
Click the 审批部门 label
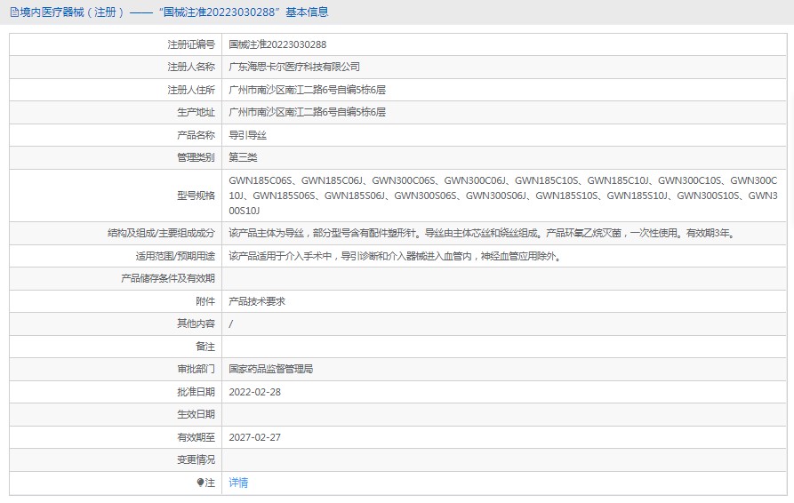click(196, 369)
